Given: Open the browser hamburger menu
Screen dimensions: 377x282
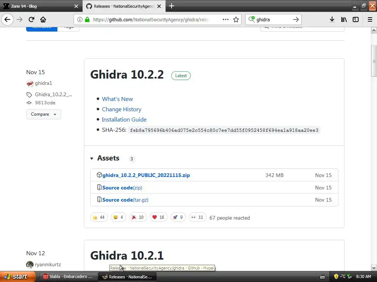Looking at the screenshot, I should point(370,19).
